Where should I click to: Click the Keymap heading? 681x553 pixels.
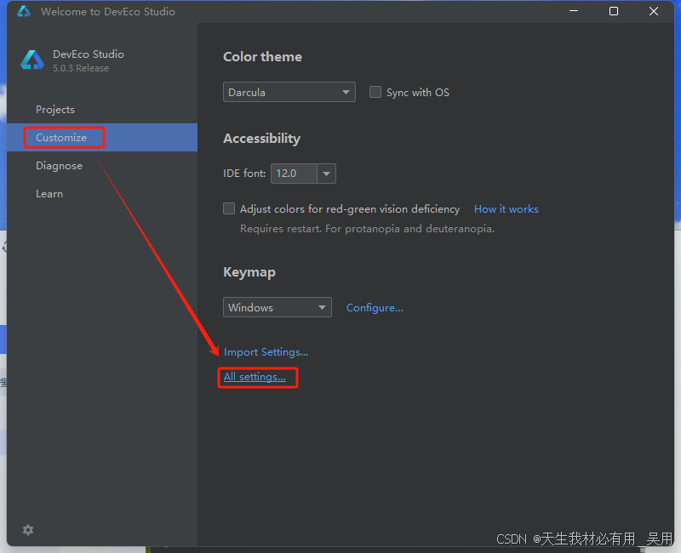[x=249, y=272]
